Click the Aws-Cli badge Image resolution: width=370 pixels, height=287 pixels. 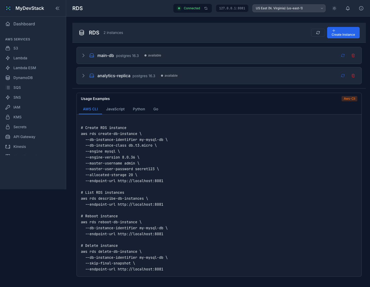[x=349, y=99]
